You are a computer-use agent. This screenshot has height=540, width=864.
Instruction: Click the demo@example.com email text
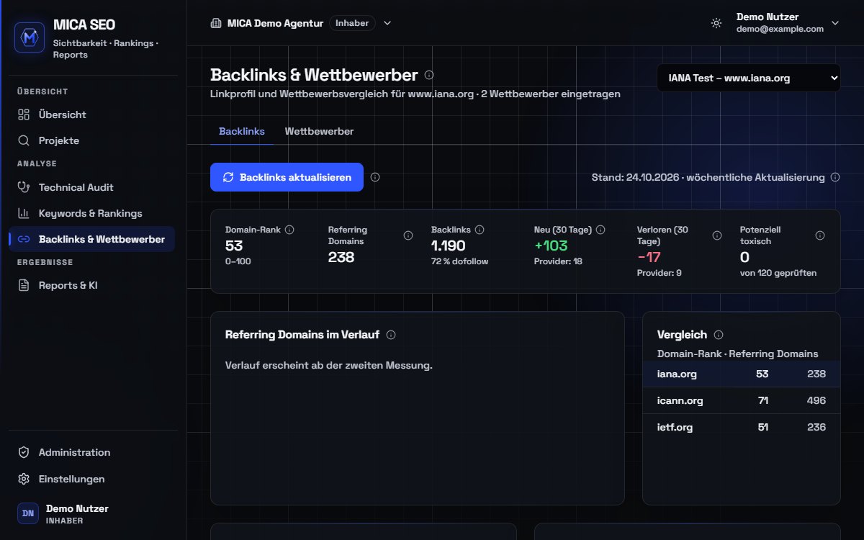coord(780,29)
